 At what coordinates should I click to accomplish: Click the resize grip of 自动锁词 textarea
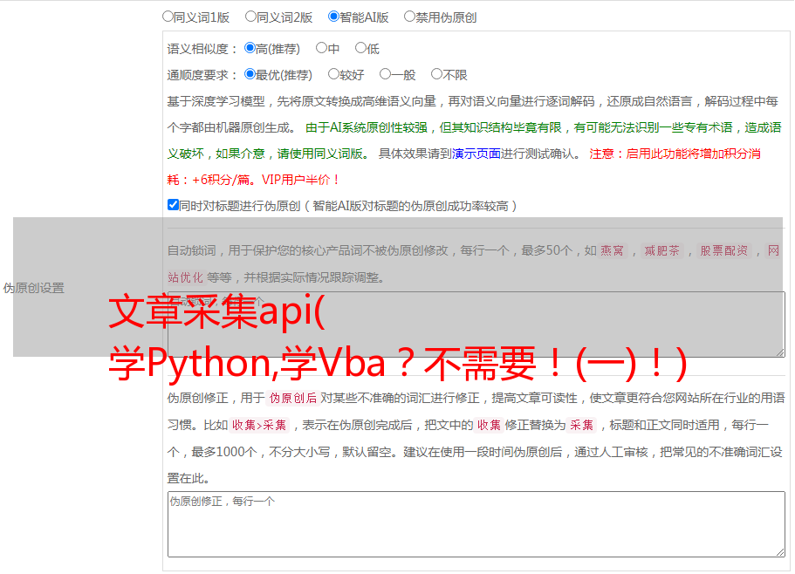point(780,352)
